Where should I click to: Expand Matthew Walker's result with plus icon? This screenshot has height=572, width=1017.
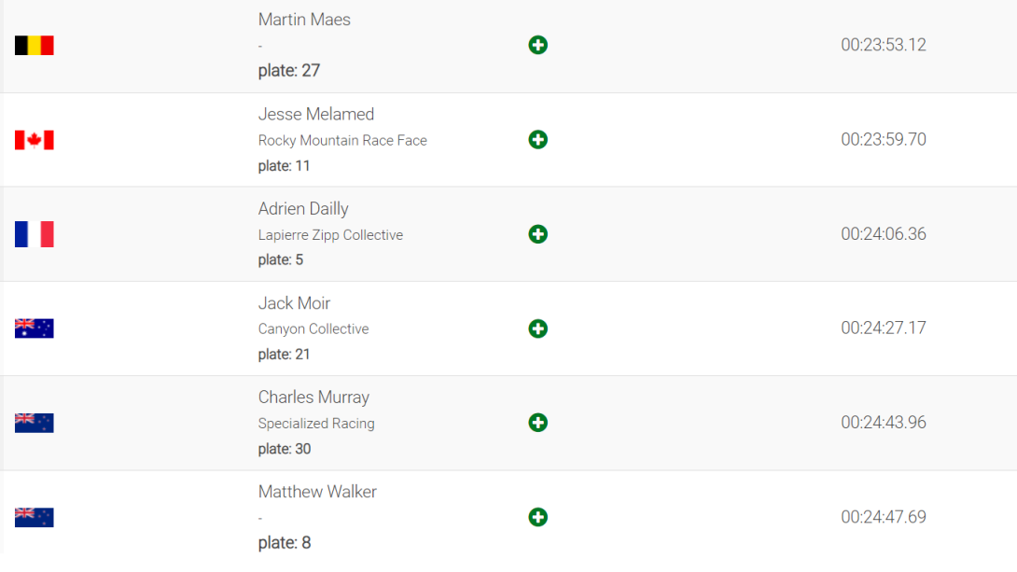537,517
